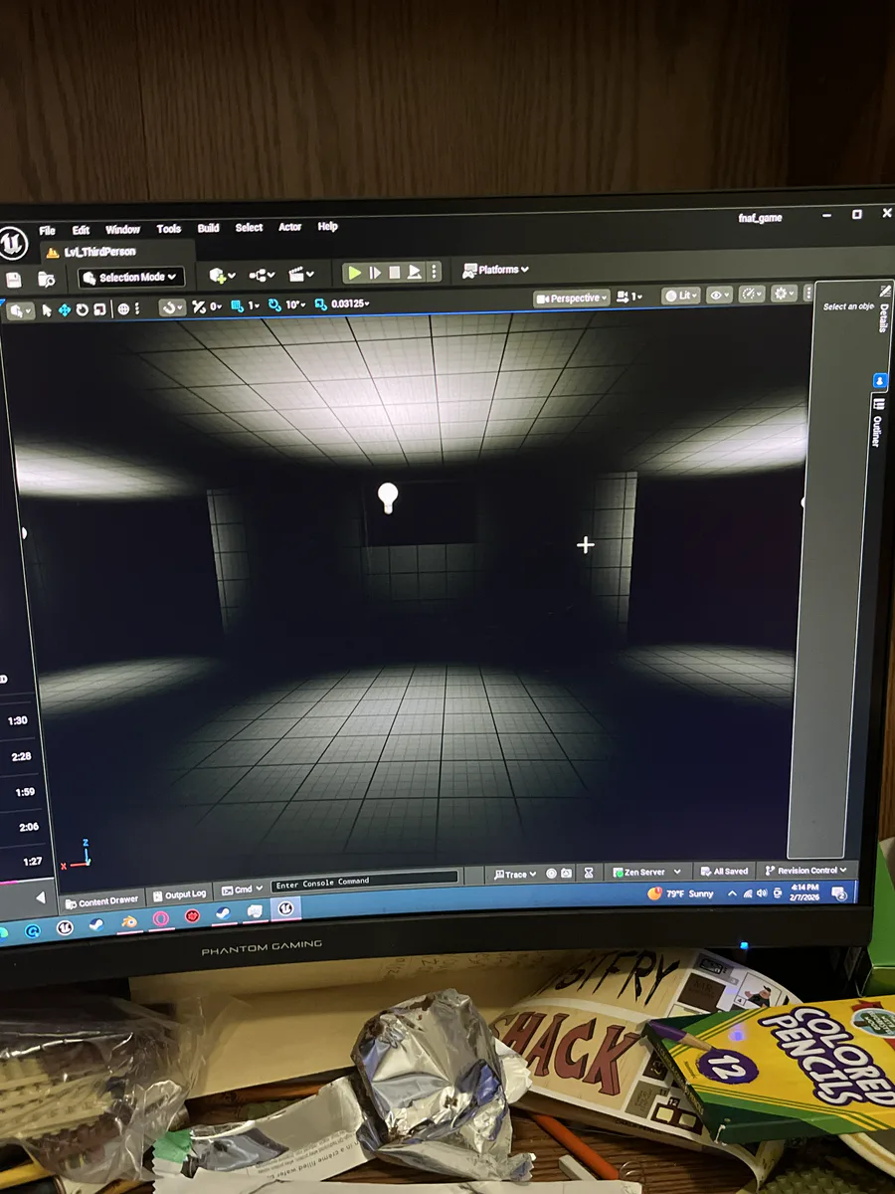The width and height of the screenshot is (895, 1194).
Task: Open the Cinematics clapperboard dropdown
Action: coord(301,274)
